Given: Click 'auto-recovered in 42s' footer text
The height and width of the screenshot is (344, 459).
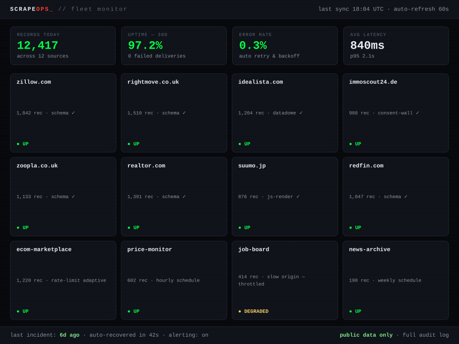Looking at the screenshot, I should click(x=124, y=335).
